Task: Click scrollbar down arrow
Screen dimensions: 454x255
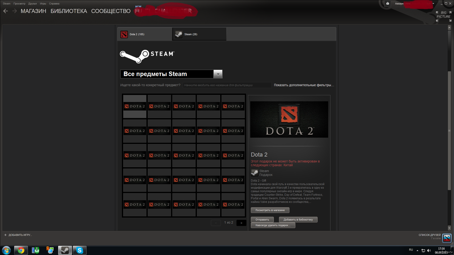Action: 449,228
